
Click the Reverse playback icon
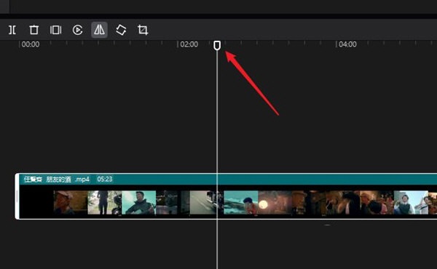click(77, 30)
